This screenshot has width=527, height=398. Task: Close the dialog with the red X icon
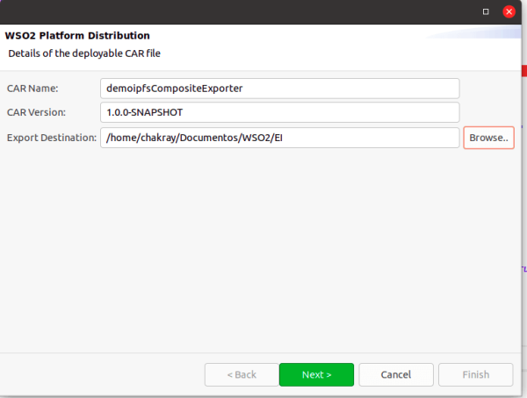(x=509, y=12)
